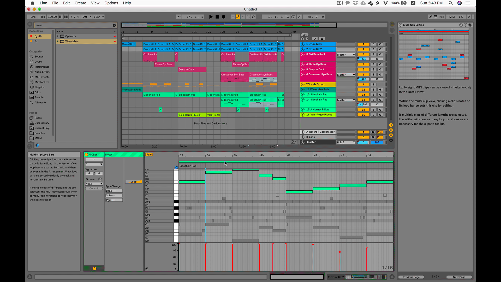Click the Arrangement Record button
The width and height of the screenshot is (501, 282).
click(x=224, y=17)
